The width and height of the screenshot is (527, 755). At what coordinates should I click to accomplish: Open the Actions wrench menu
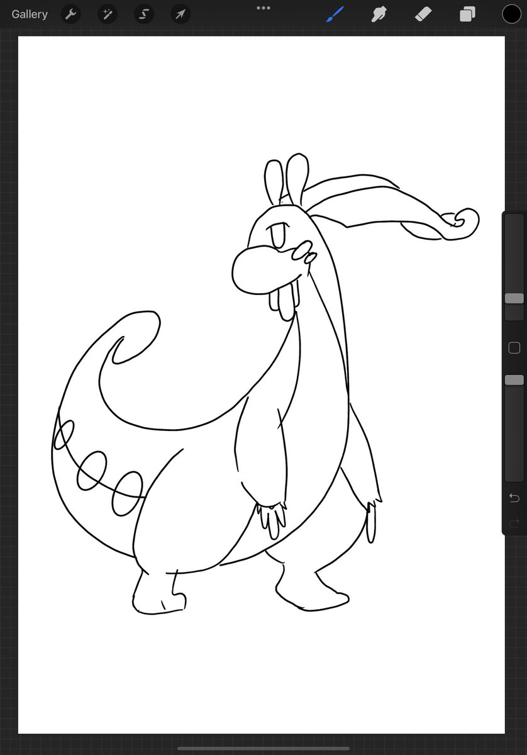pyautogui.click(x=70, y=14)
